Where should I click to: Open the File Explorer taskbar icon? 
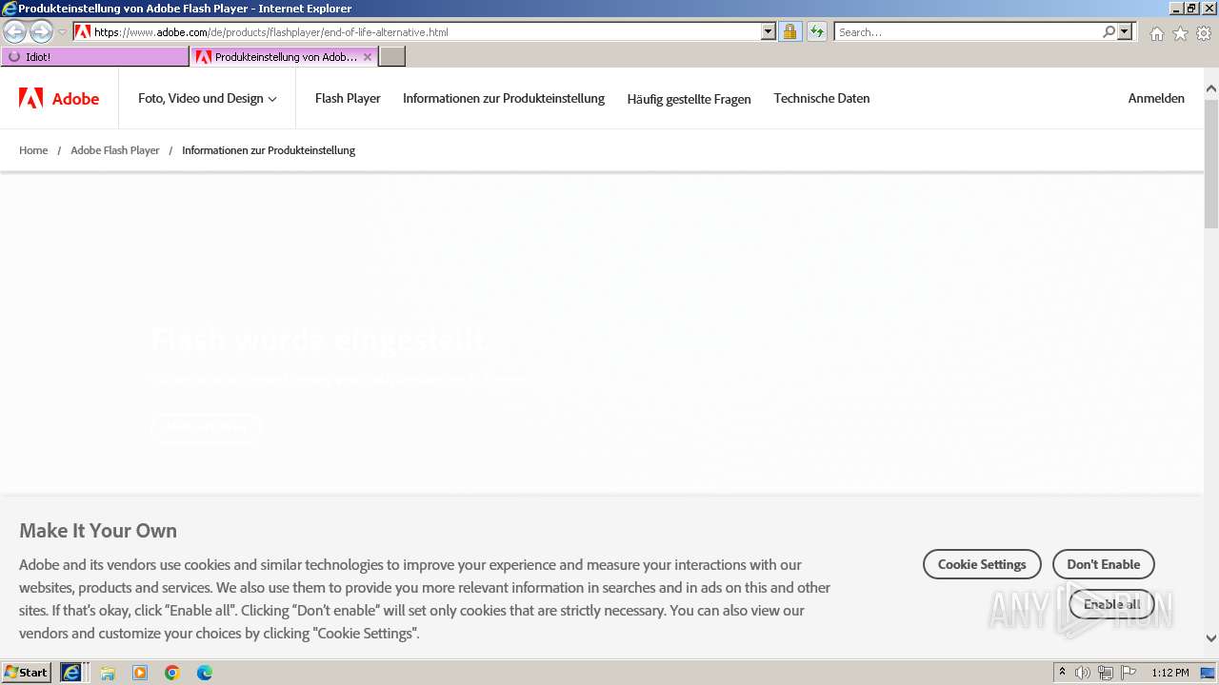[x=108, y=673]
